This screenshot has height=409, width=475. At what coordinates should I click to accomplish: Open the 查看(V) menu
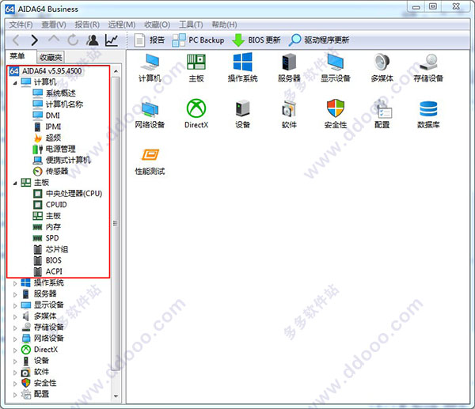click(54, 25)
